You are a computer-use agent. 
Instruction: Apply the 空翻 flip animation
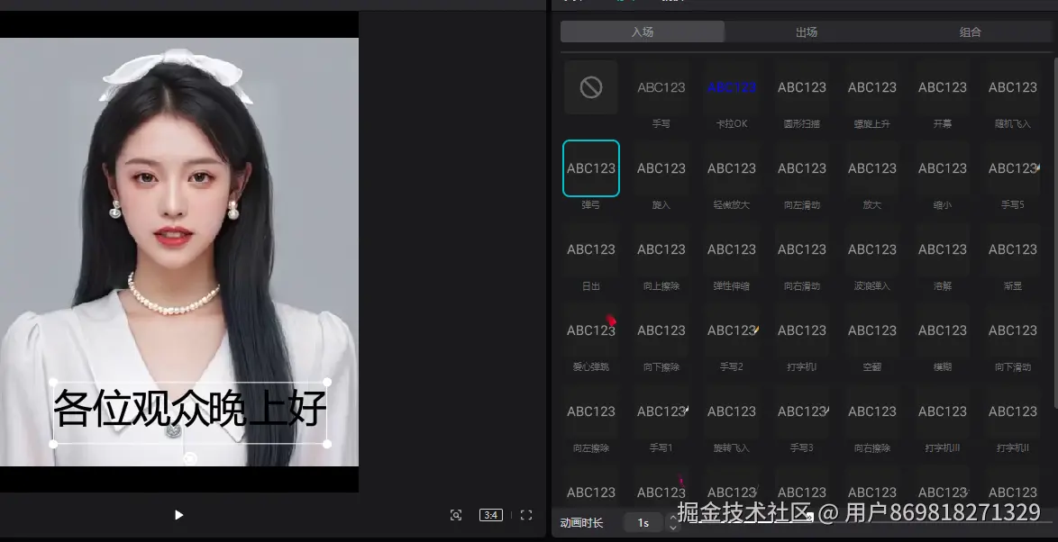[x=871, y=330]
